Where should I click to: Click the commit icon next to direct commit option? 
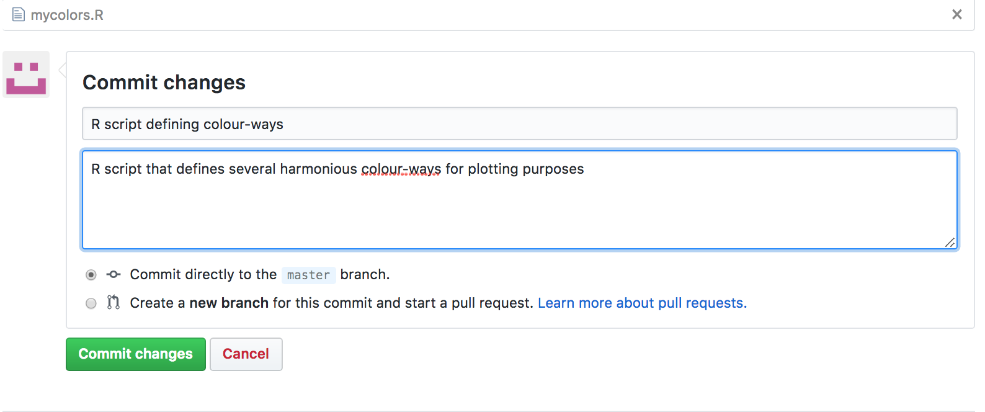114,274
